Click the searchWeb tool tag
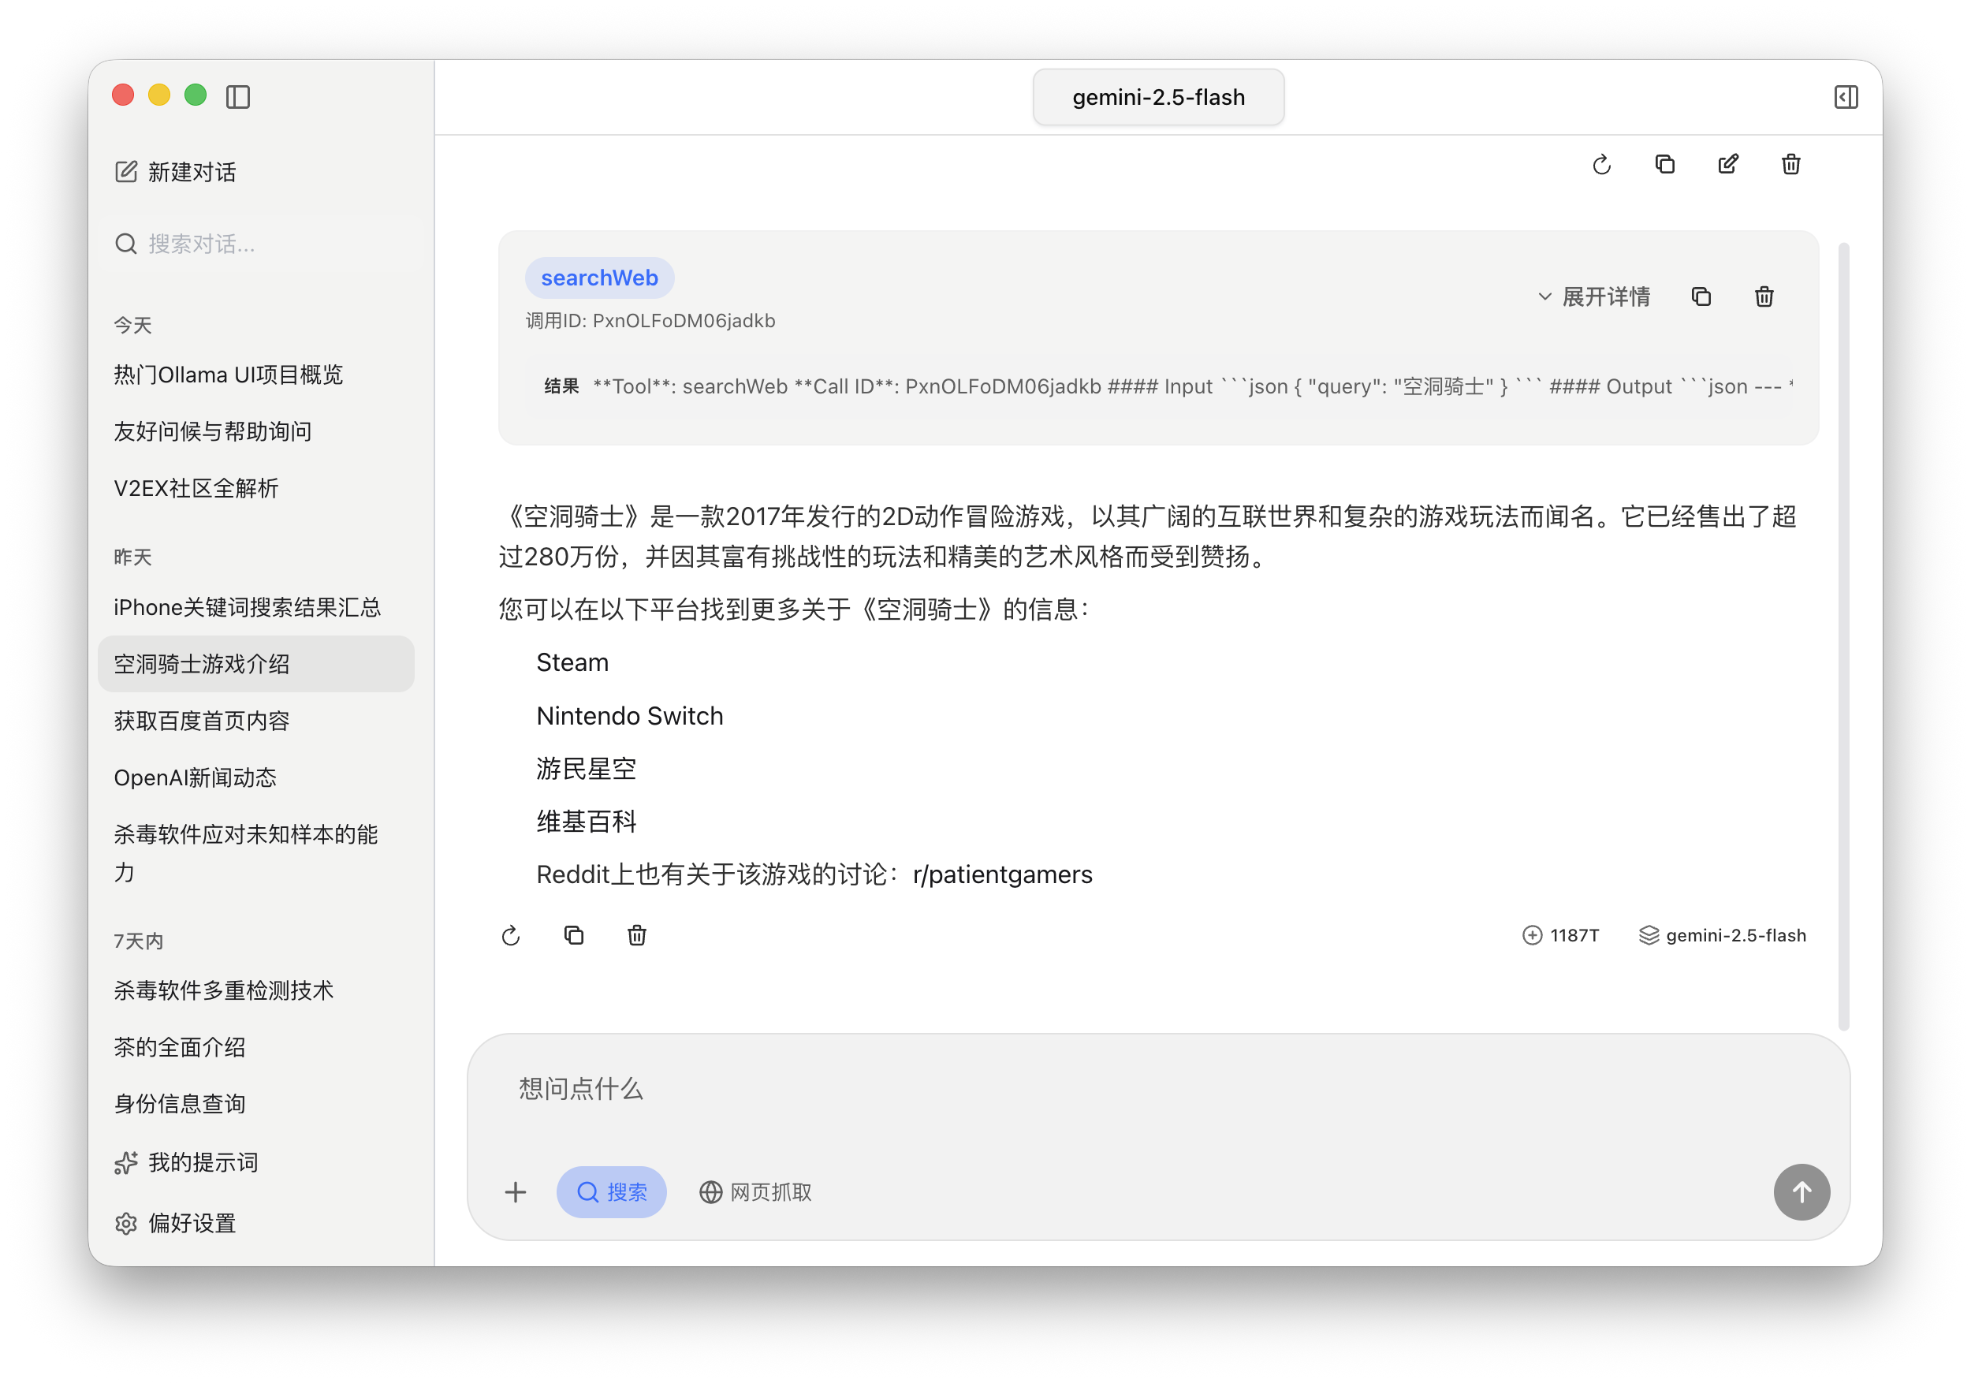The height and width of the screenshot is (1383, 1971). pyautogui.click(x=599, y=278)
